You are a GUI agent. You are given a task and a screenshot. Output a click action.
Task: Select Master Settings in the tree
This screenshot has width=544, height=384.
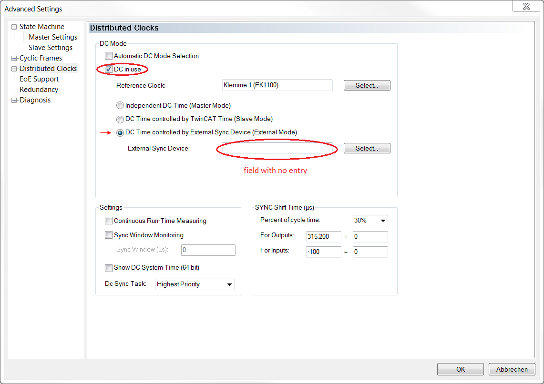53,37
